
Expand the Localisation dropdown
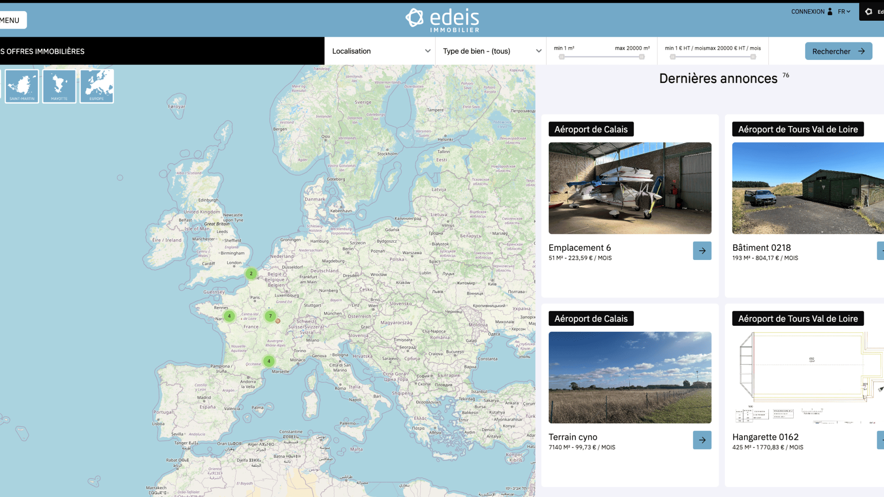pyautogui.click(x=380, y=51)
